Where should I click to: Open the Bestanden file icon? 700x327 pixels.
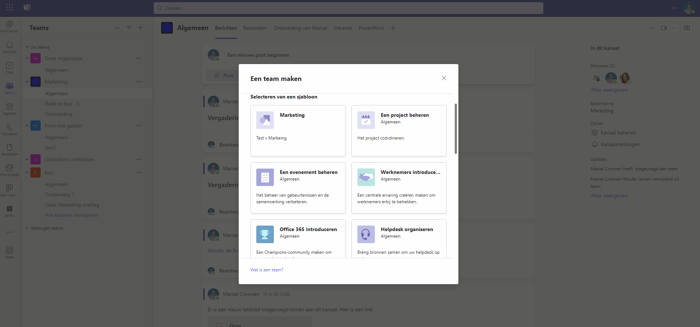click(x=10, y=149)
